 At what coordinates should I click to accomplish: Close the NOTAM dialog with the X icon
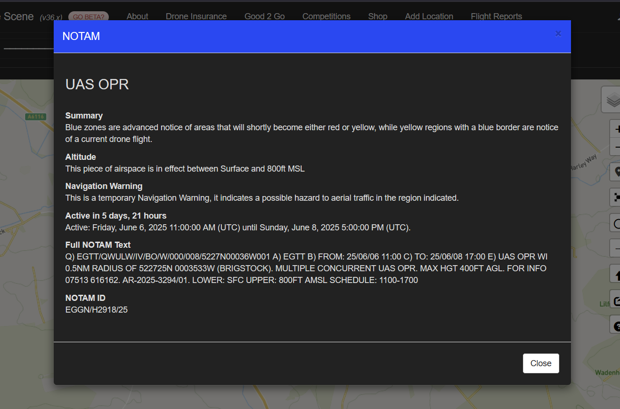(x=558, y=33)
